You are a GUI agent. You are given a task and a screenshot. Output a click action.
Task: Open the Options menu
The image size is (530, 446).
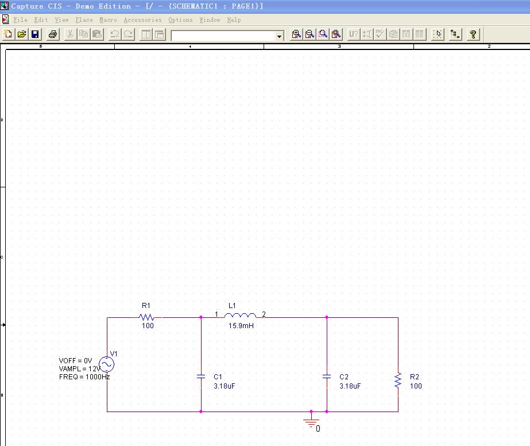180,20
